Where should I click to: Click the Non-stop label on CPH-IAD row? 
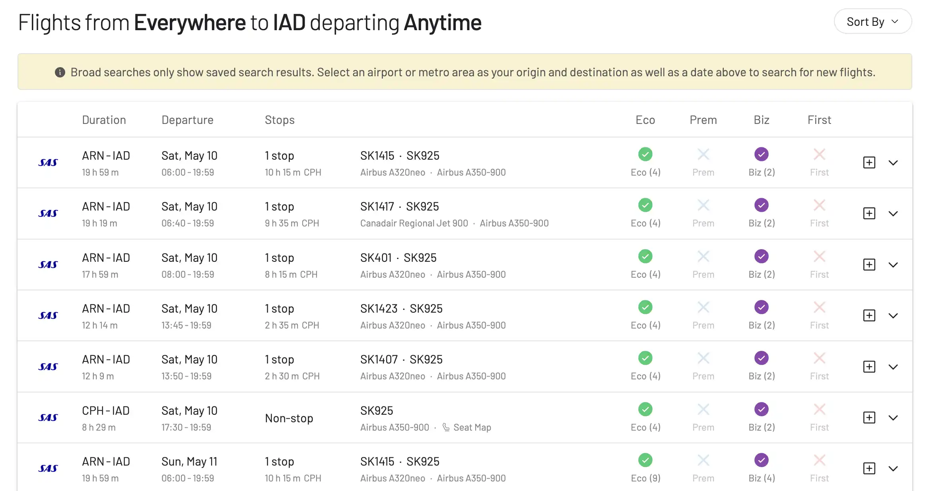coord(289,418)
